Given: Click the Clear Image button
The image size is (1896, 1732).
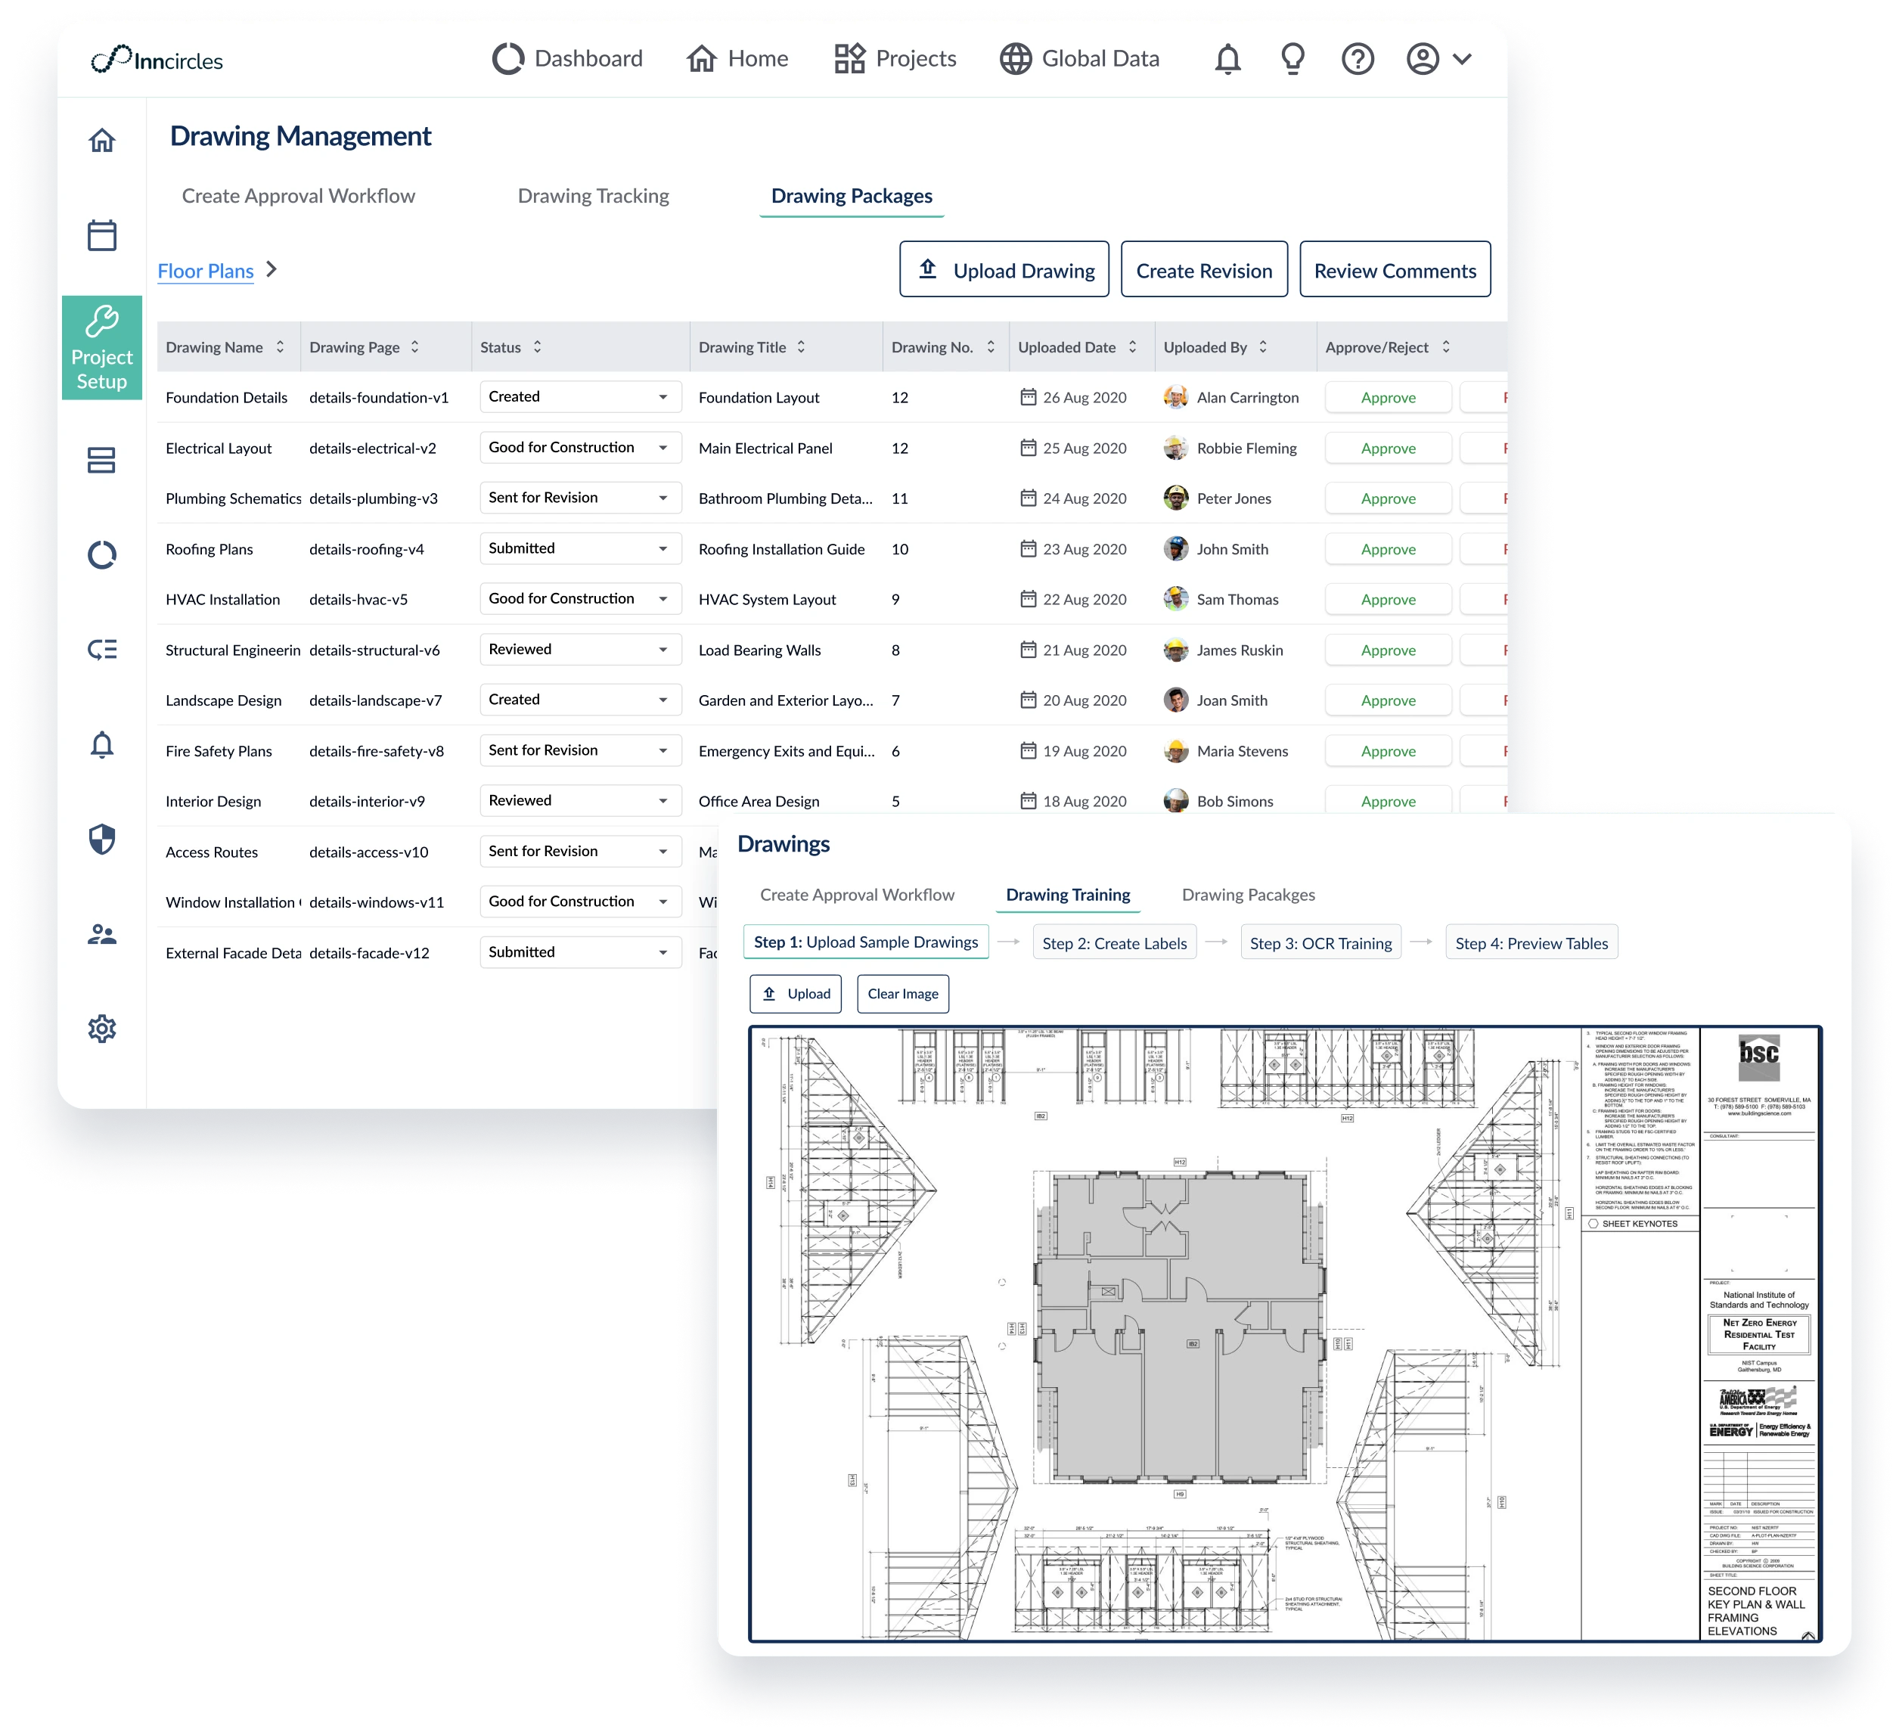Looking at the screenshot, I should coord(903,994).
